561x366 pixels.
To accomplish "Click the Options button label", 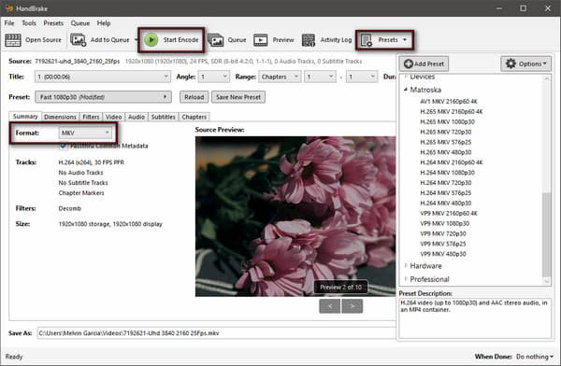I will [x=530, y=63].
